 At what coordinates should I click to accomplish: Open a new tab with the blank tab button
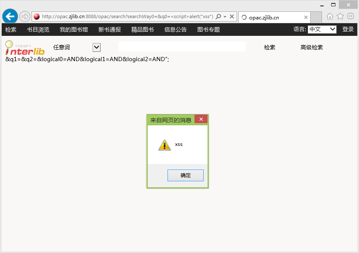pos(316,17)
